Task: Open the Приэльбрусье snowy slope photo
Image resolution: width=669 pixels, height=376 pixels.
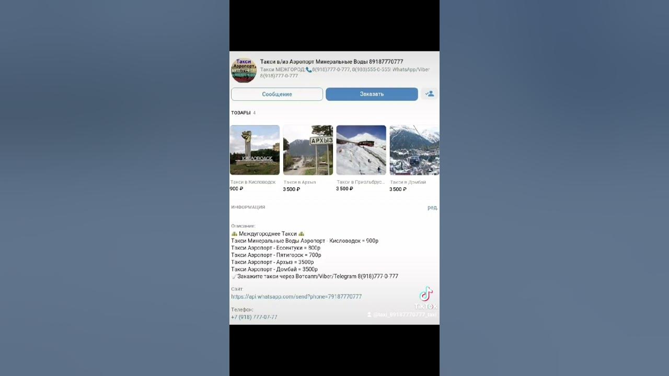Action: pos(361,150)
